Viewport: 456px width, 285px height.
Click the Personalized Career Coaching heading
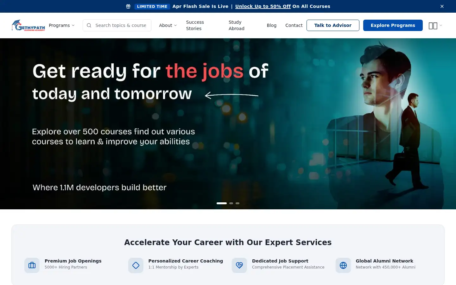click(186, 261)
